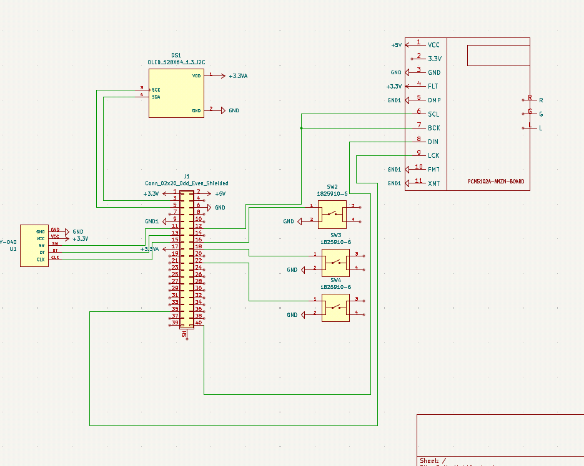The height and width of the screenshot is (466, 584).
Task: Click the +5V power flag on J1
Action: coord(218,193)
